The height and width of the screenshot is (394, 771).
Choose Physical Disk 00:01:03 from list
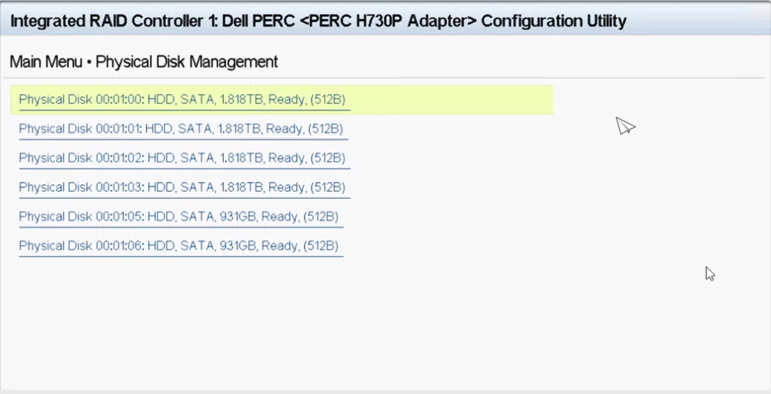coord(182,187)
